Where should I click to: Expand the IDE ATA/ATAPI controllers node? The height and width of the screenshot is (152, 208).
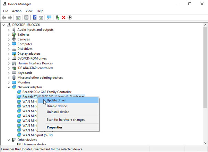[x=9, y=68]
